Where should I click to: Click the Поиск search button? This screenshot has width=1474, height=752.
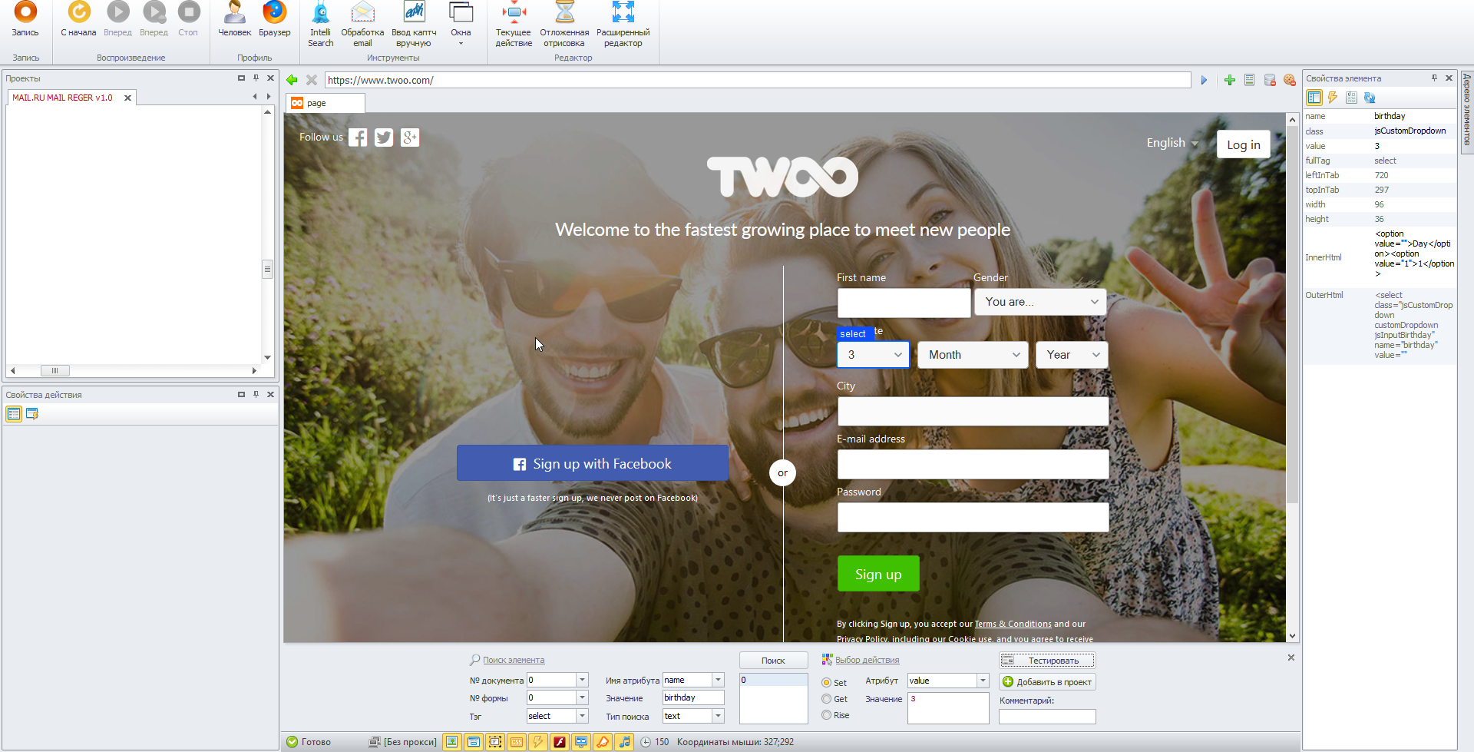[x=773, y=661]
